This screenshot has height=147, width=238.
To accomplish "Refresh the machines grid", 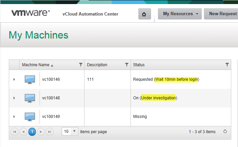I will (225, 131).
